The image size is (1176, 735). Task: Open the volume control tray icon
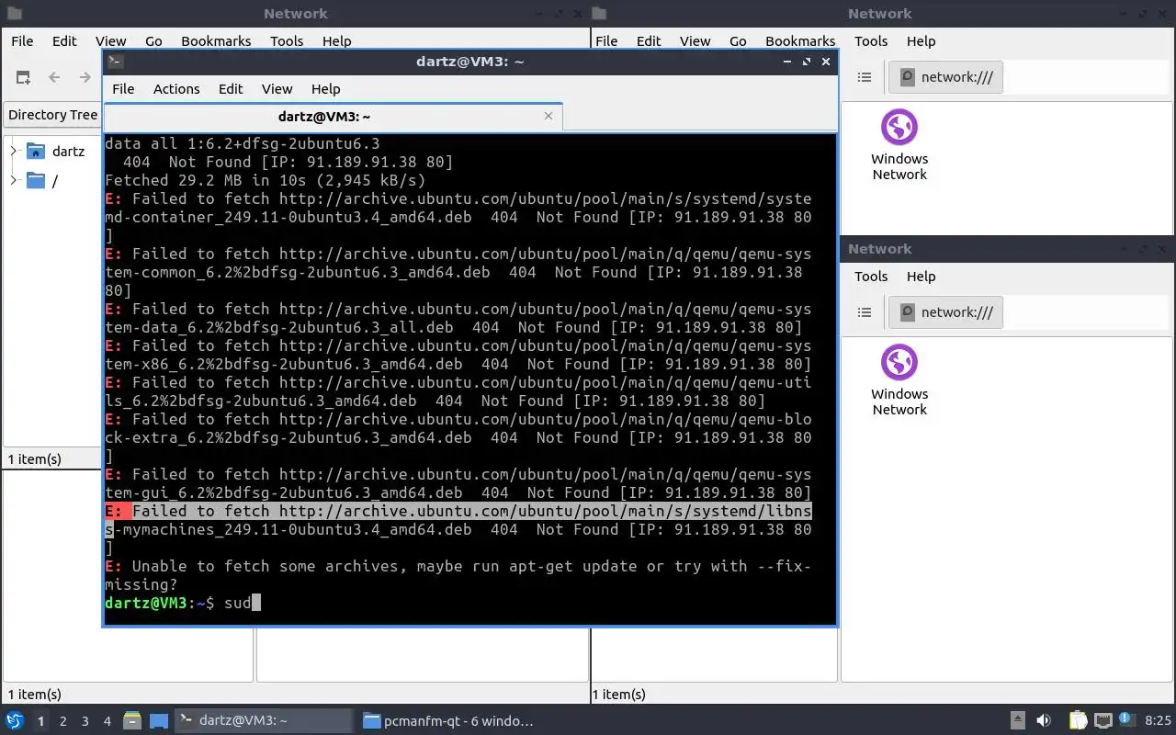pos(1044,721)
